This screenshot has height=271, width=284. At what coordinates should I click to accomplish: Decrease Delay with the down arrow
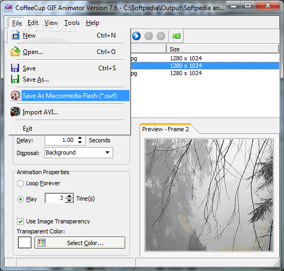pos(80,142)
